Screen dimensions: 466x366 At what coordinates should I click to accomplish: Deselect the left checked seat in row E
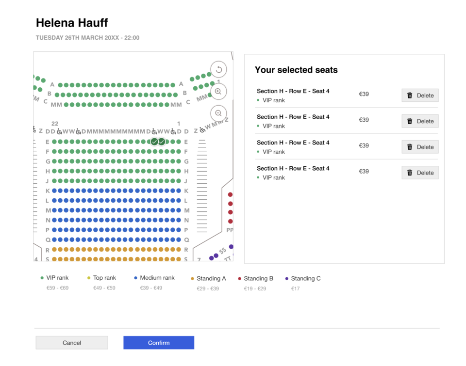[x=154, y=142]
